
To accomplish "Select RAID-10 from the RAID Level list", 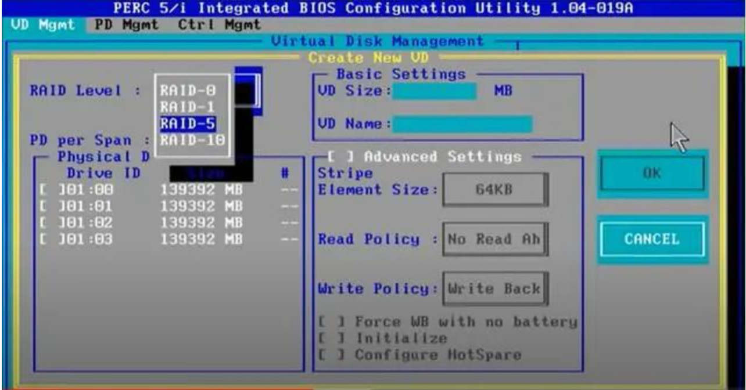I will [193, 140].
